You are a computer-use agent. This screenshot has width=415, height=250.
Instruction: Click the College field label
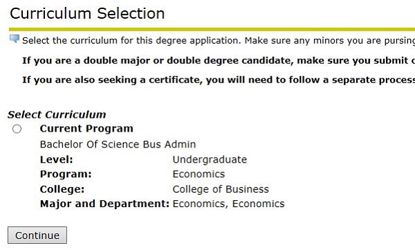coord(62,189)
